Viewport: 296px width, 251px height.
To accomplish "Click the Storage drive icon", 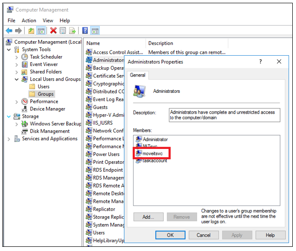I will [17, 116].
